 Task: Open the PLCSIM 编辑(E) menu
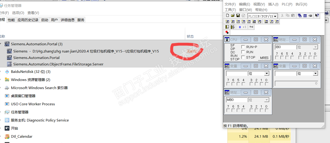point(245,4)
